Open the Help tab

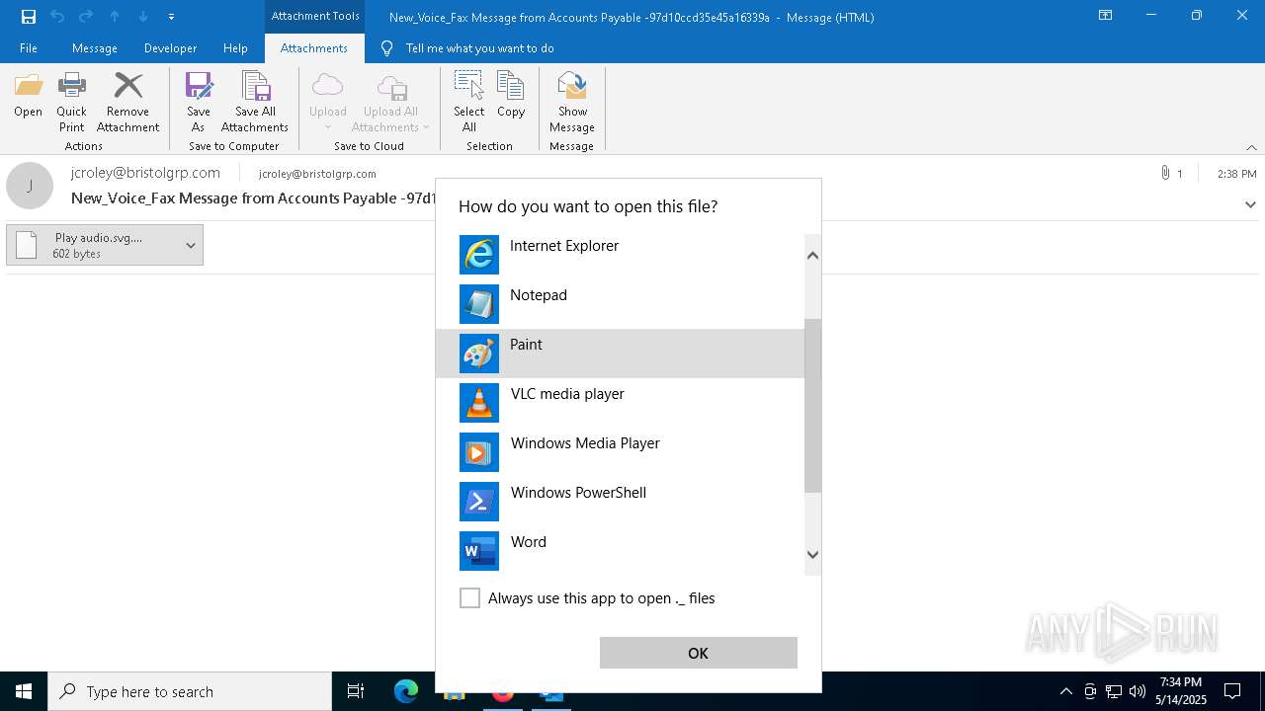pyautogui.click(x=235, y=48)
